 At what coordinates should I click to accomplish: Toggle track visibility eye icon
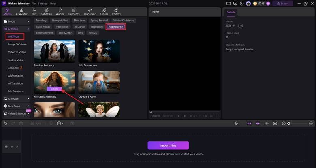pos(11,146)
